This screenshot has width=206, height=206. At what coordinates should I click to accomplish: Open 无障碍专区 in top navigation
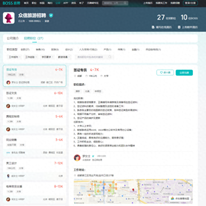93,3
